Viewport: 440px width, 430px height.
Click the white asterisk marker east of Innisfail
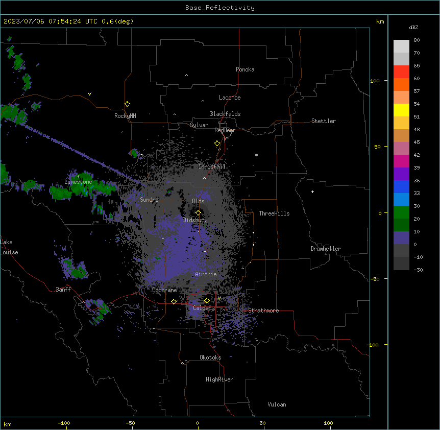(256, 155)
